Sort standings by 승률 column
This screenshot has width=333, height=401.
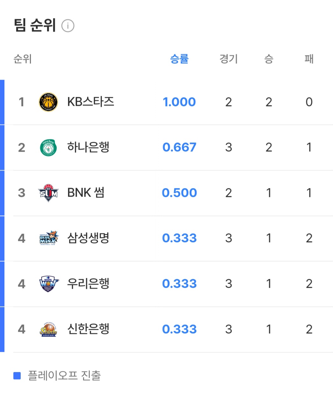point(179,59)
